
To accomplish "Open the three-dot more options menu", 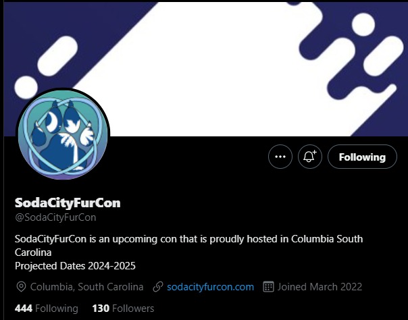I will pyautogui.click(x=280, y=157).
